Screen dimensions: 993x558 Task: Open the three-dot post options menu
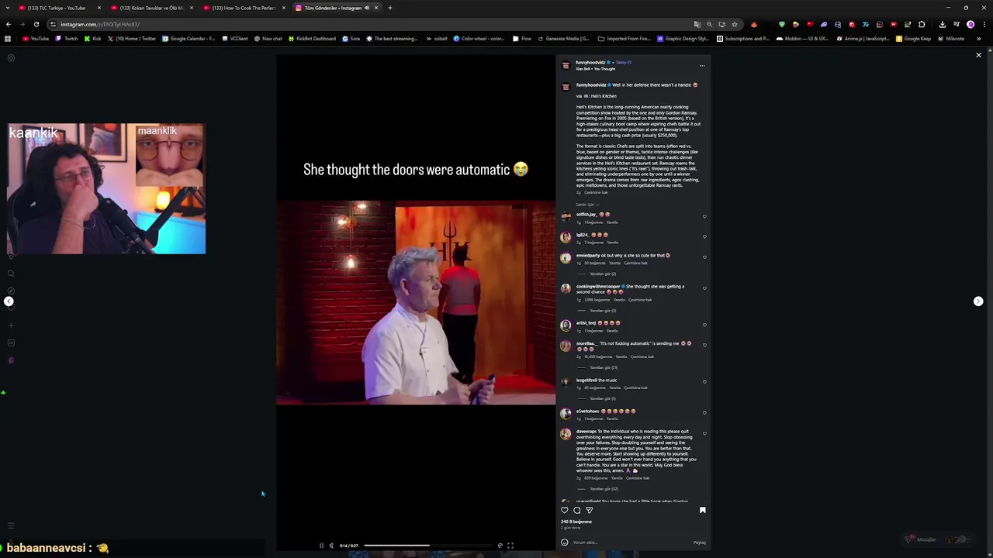(x=702, y=66)
